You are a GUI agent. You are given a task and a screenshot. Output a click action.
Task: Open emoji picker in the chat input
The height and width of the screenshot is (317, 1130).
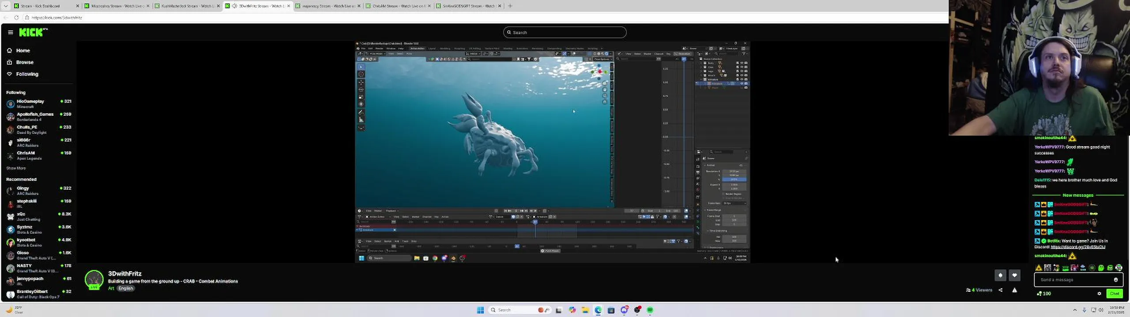click(1116, 280)
